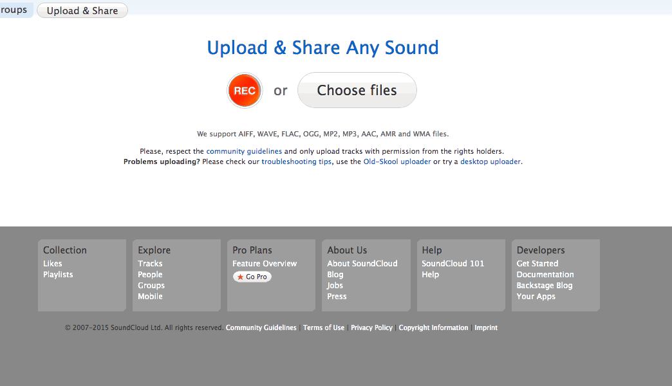Open the partially visible Groups tab
This screenshot has width=672, height=386.
tap(15, 10)
